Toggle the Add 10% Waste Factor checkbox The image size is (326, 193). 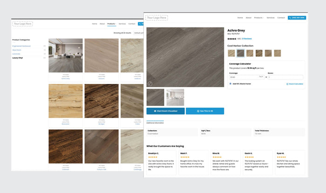tap(231, 84)
